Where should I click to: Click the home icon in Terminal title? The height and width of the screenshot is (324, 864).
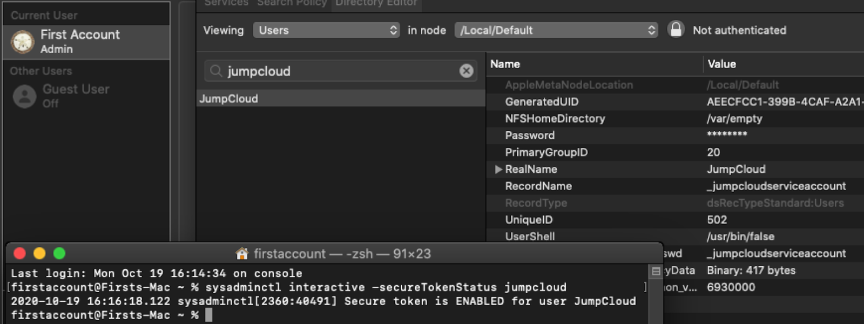(242, 253)
